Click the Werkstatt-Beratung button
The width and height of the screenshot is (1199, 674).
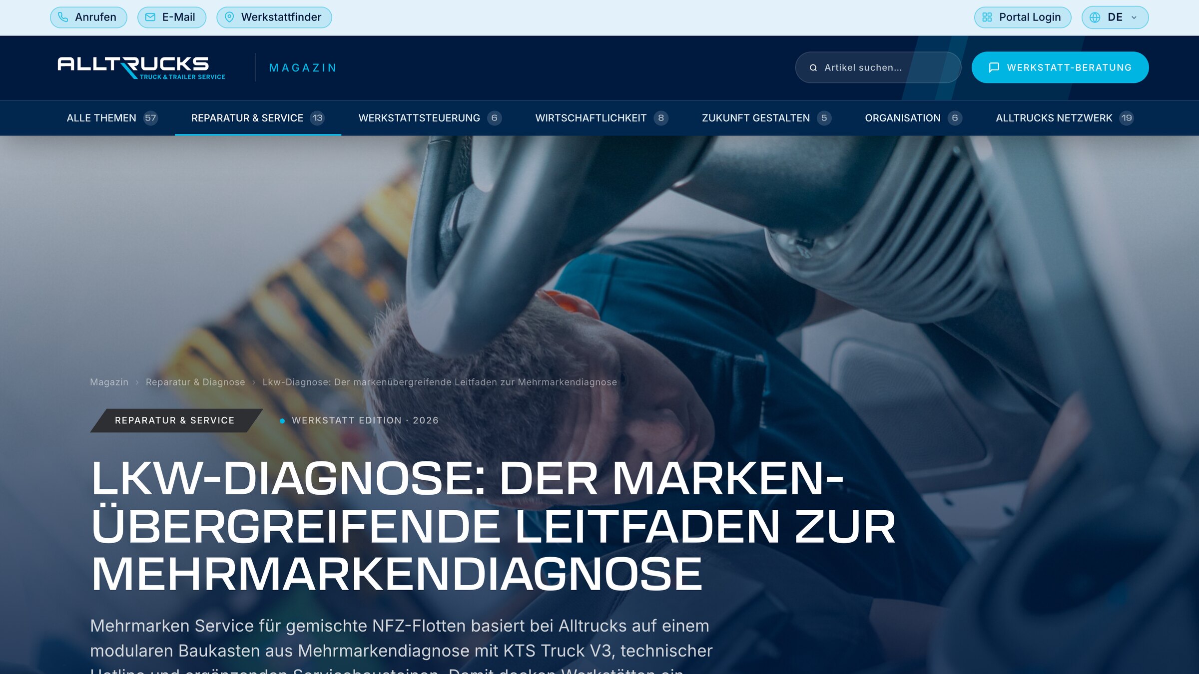(1060, 67)
